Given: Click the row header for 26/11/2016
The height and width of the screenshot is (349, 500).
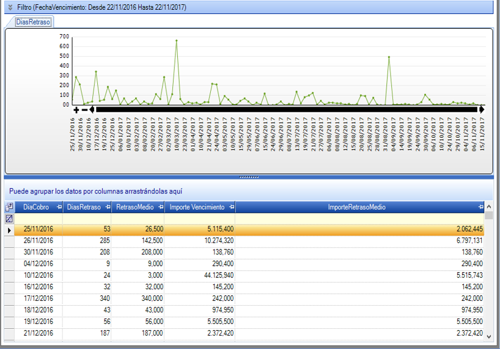Looking at the screenshot, I should click(9, 241).
